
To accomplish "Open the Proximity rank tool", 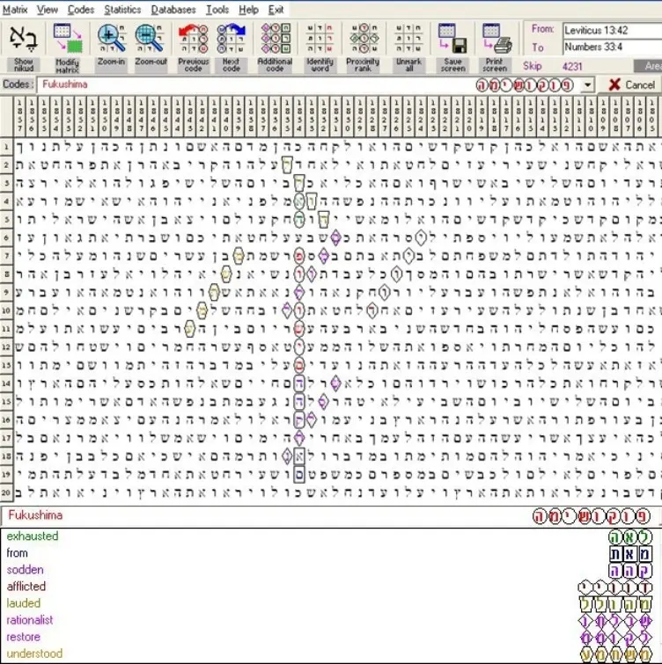I will (x=364, y=38).
